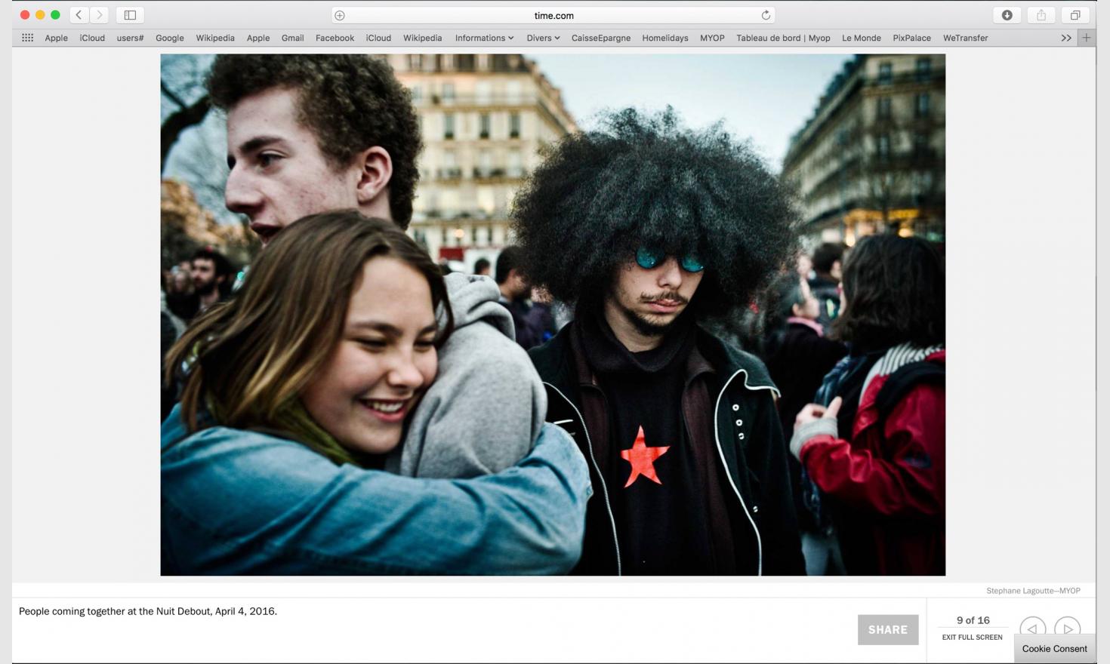Viewport: 1110px width, 664px height.
Task: Open the WeTransfer bookmark
Action: (965, 38)
